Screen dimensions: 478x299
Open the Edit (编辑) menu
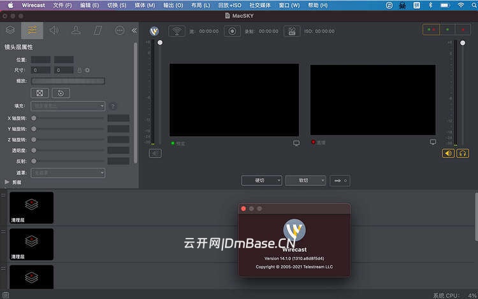89,5
